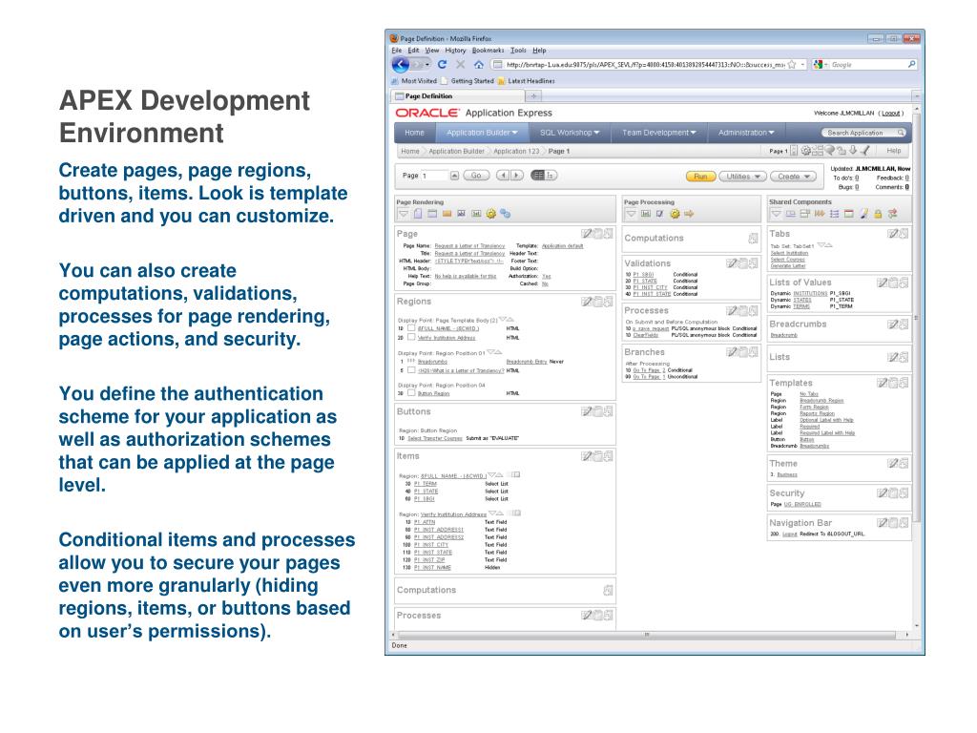Viewport: 977px width, 733px height.
Task: Click the gear icon in Page Processing toolbar
Action: (x=675, y=214)
